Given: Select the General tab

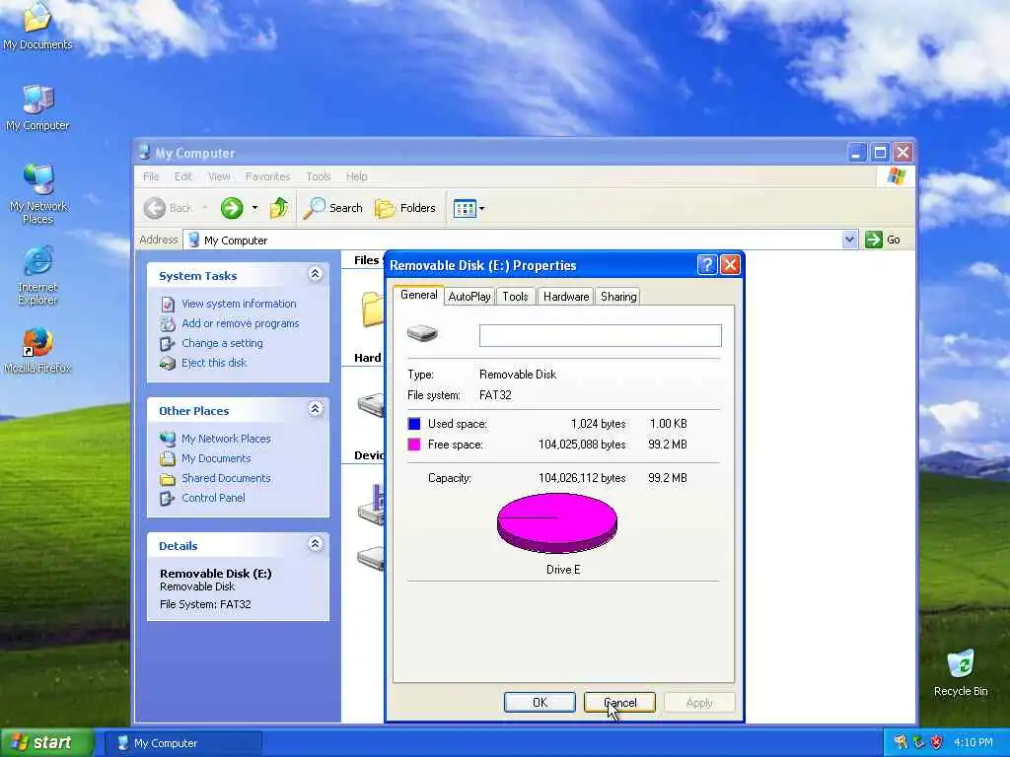Looking at the screenshot, I should 418,295.
